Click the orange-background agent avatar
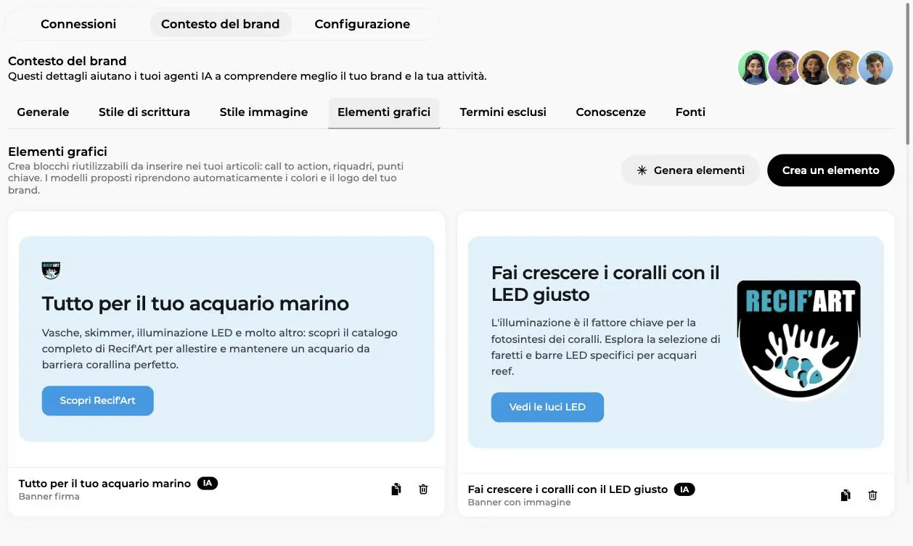 (814, 67)
